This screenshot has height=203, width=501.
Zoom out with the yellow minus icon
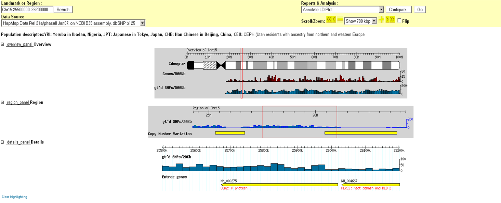340,20
